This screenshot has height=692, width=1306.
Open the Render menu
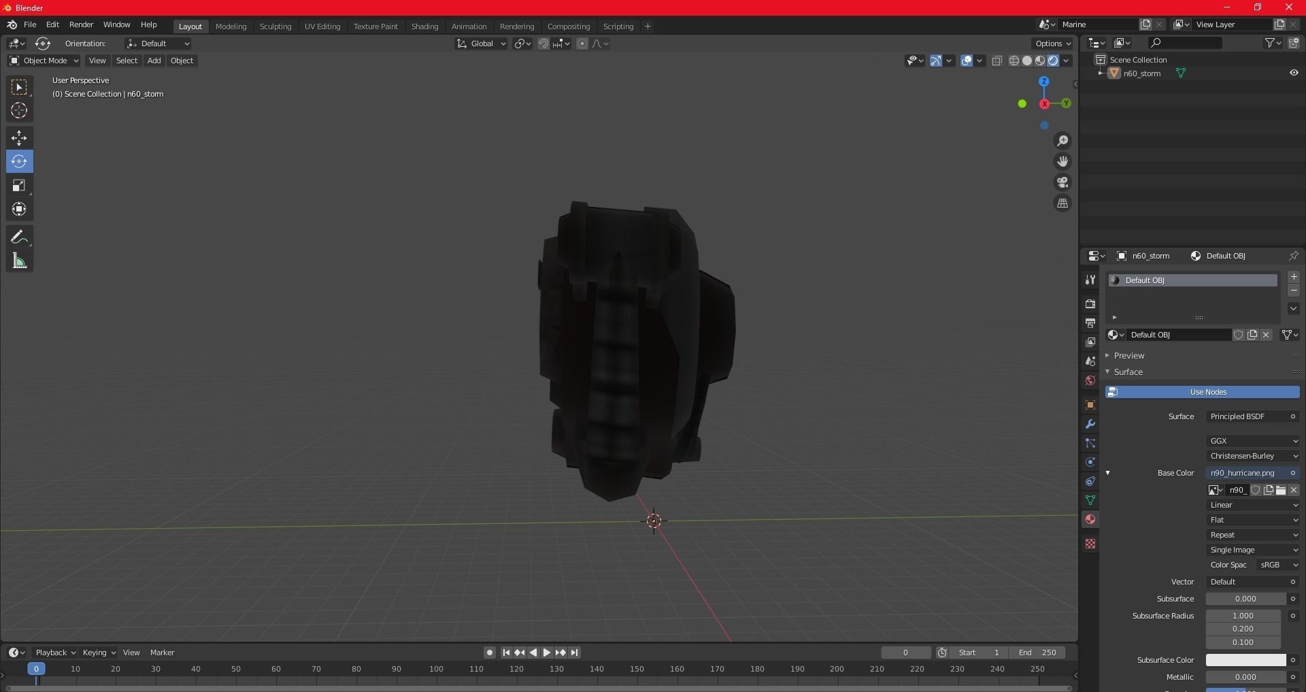[81, 24]
